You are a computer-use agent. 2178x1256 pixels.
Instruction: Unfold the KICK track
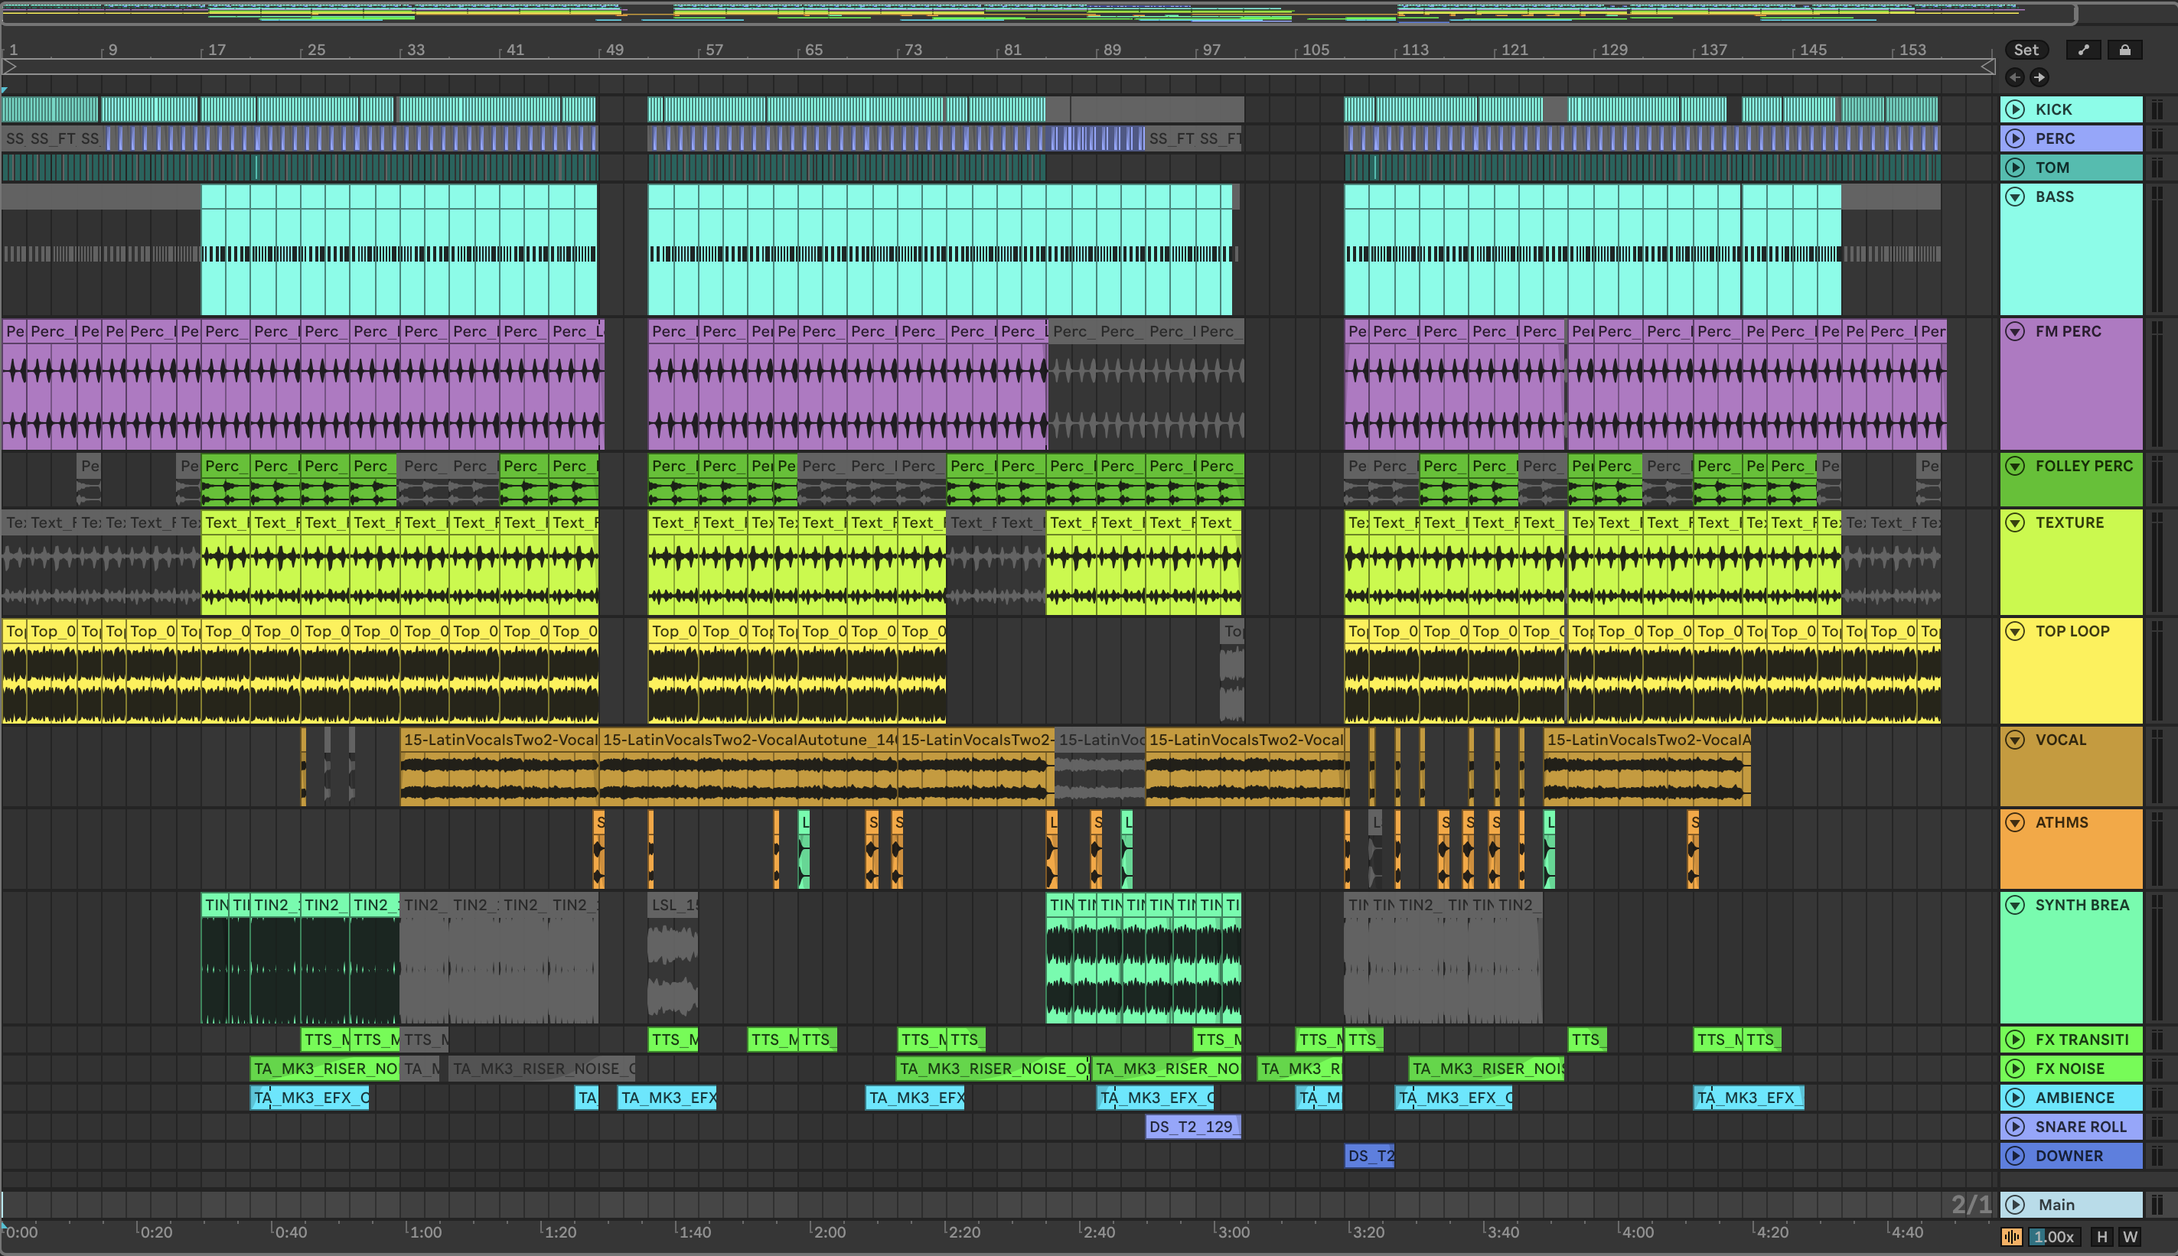click(x=2015, y=109)
